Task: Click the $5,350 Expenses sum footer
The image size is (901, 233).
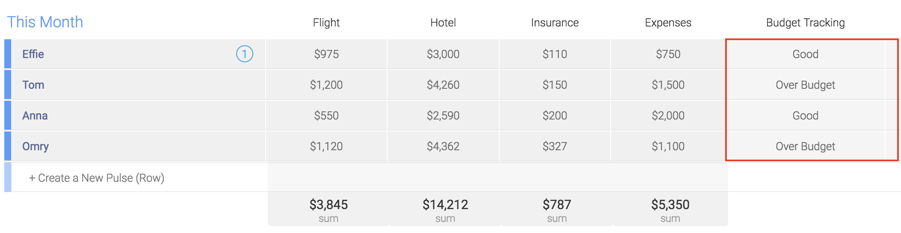Action: pos(670,209)
